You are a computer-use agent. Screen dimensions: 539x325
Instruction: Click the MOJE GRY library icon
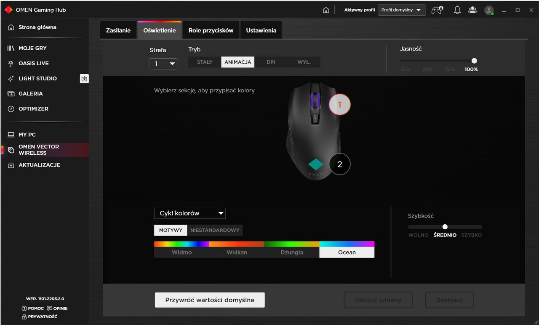pyautogui.click(x=11, y=48)
